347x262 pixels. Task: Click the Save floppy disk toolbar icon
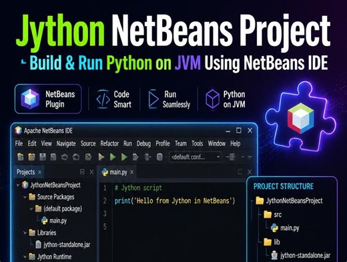click(43, 157)
